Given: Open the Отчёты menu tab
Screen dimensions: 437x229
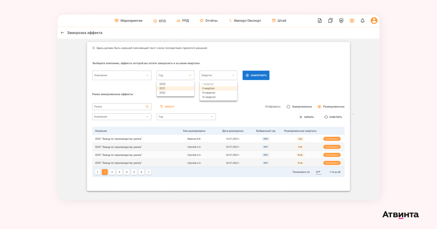Looking at the screenshot, I should (209, 21).
